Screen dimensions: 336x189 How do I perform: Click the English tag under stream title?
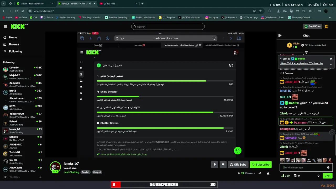coord(85,172)
